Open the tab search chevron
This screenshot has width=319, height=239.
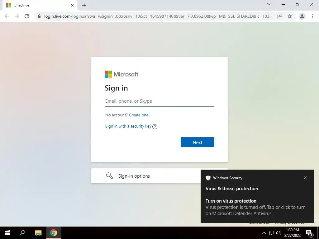pyautogui.click(x=269, y=4)
